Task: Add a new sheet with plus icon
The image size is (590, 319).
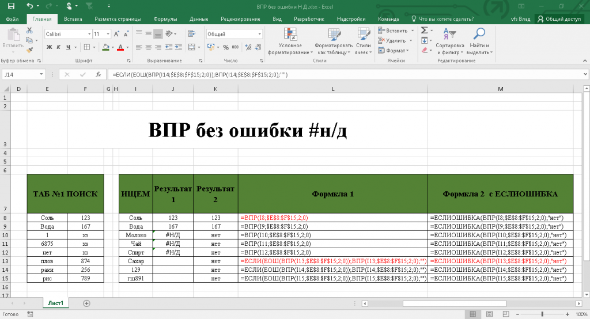Action: (86, 303)
